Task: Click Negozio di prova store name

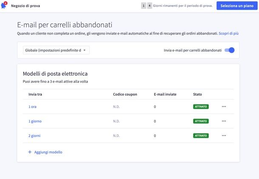Action: pyautogui.click(x=25, y=6)
